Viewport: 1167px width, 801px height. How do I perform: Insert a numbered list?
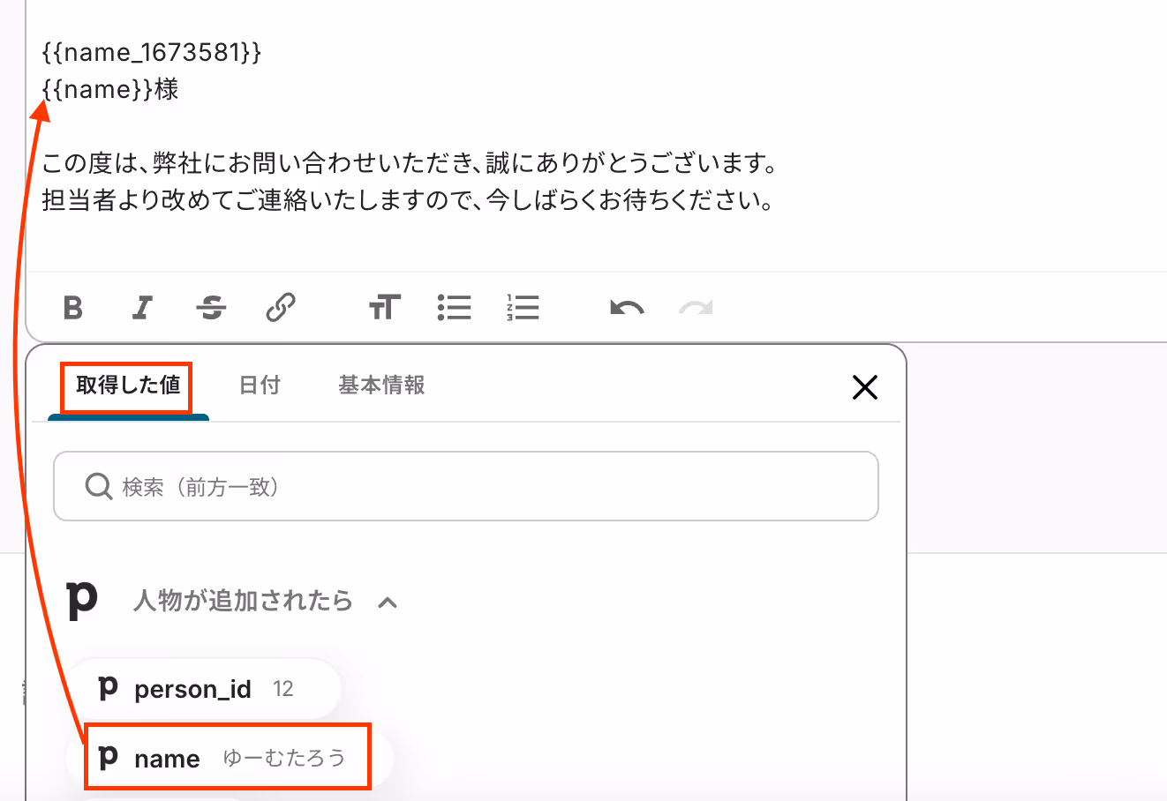[523, 308]
